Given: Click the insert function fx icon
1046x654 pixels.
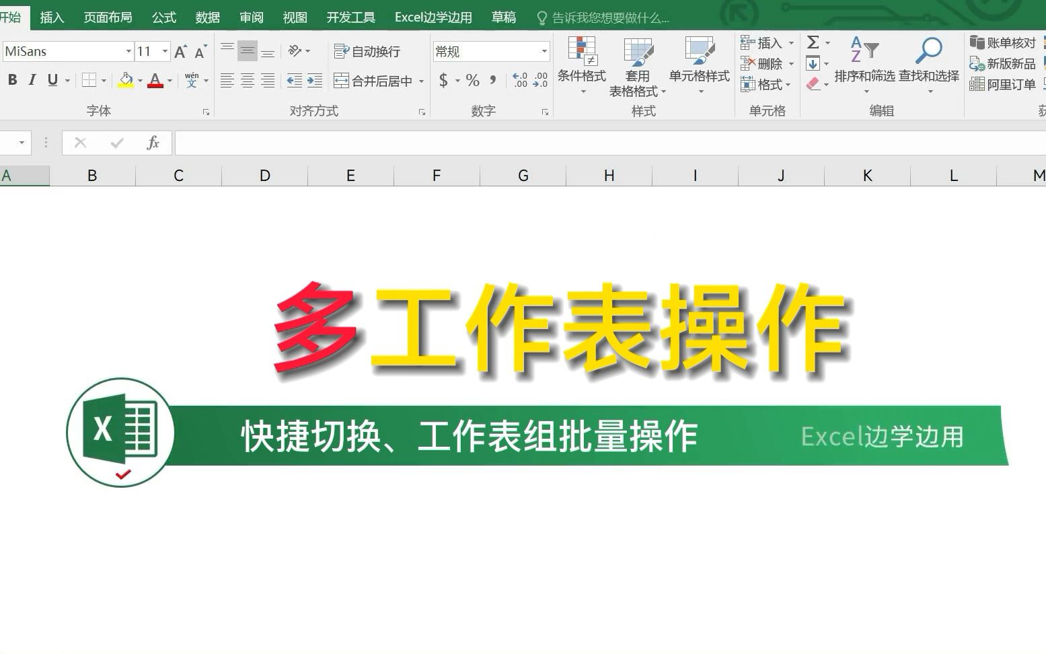Looking at the screenshot, I should [153, 143].
